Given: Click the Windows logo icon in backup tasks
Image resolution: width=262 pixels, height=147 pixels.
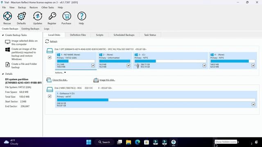Looking at the screenshot, I should click(7, 50).
